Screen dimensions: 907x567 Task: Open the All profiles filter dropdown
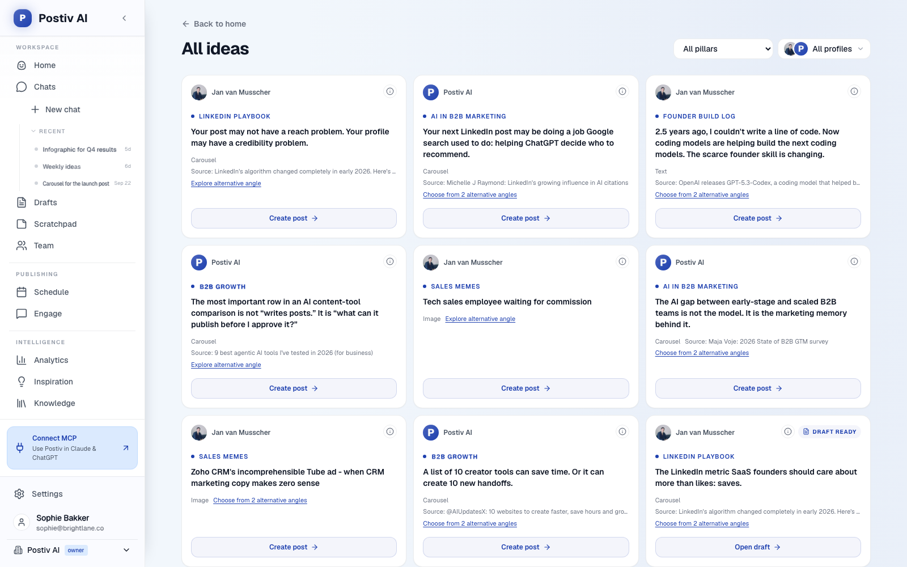[x=824, y=49]
